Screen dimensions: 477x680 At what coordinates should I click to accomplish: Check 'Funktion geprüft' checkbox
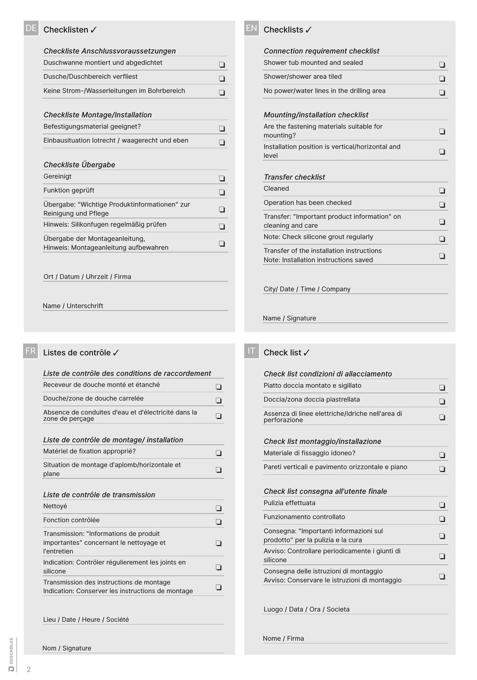click(x=222, y=192)
